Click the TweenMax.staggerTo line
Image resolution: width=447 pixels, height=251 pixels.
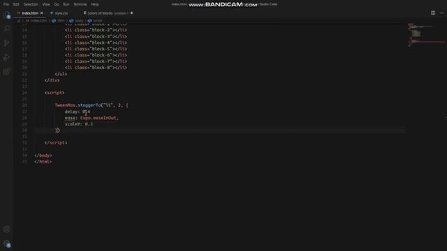tap(91, 105)
